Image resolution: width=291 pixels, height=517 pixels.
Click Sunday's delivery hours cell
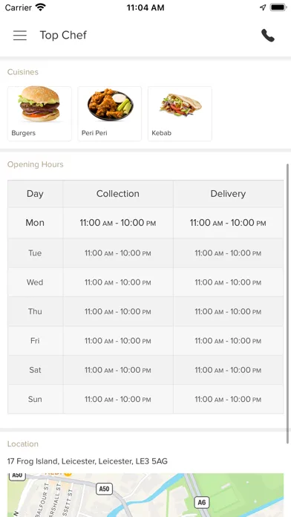[x=228, y=400]
